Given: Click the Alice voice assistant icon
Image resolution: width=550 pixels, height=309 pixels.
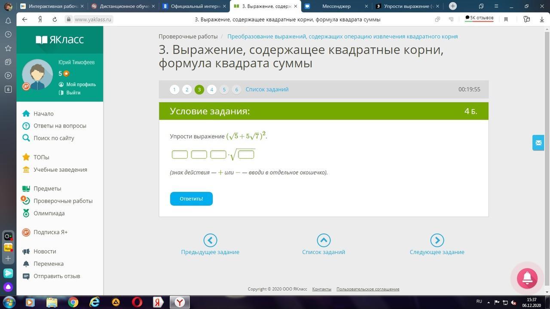Looking at the screenshot, I should click(x=8, y=287).
